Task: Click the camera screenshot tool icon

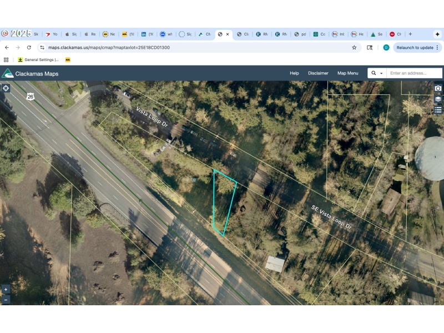Action: coord(438,88)
